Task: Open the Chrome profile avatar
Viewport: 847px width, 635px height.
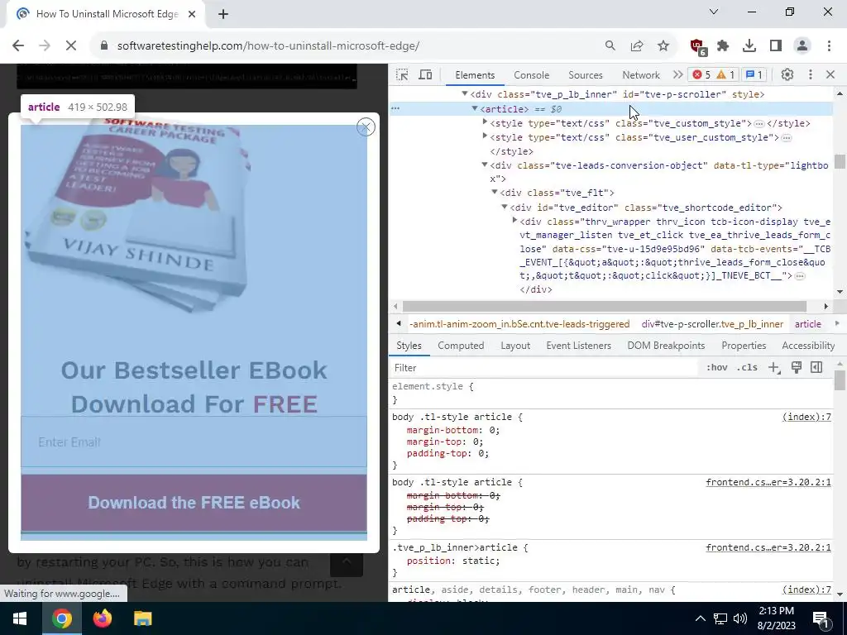Action: (x=802, y=46)
